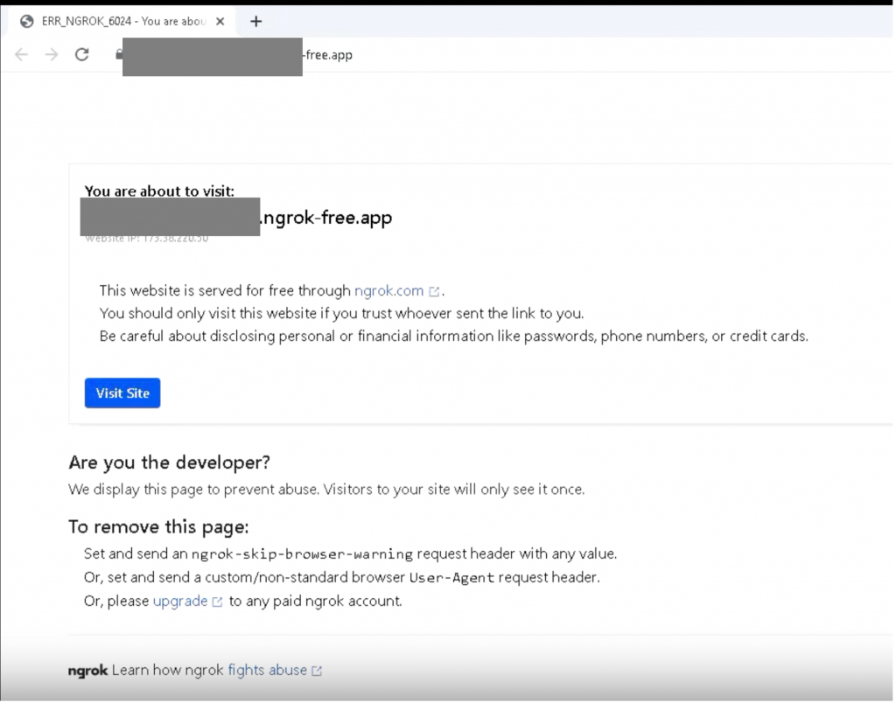Viewport: 896px width, 703px height.
Task: Reload the current page
Action: [82, 54]
